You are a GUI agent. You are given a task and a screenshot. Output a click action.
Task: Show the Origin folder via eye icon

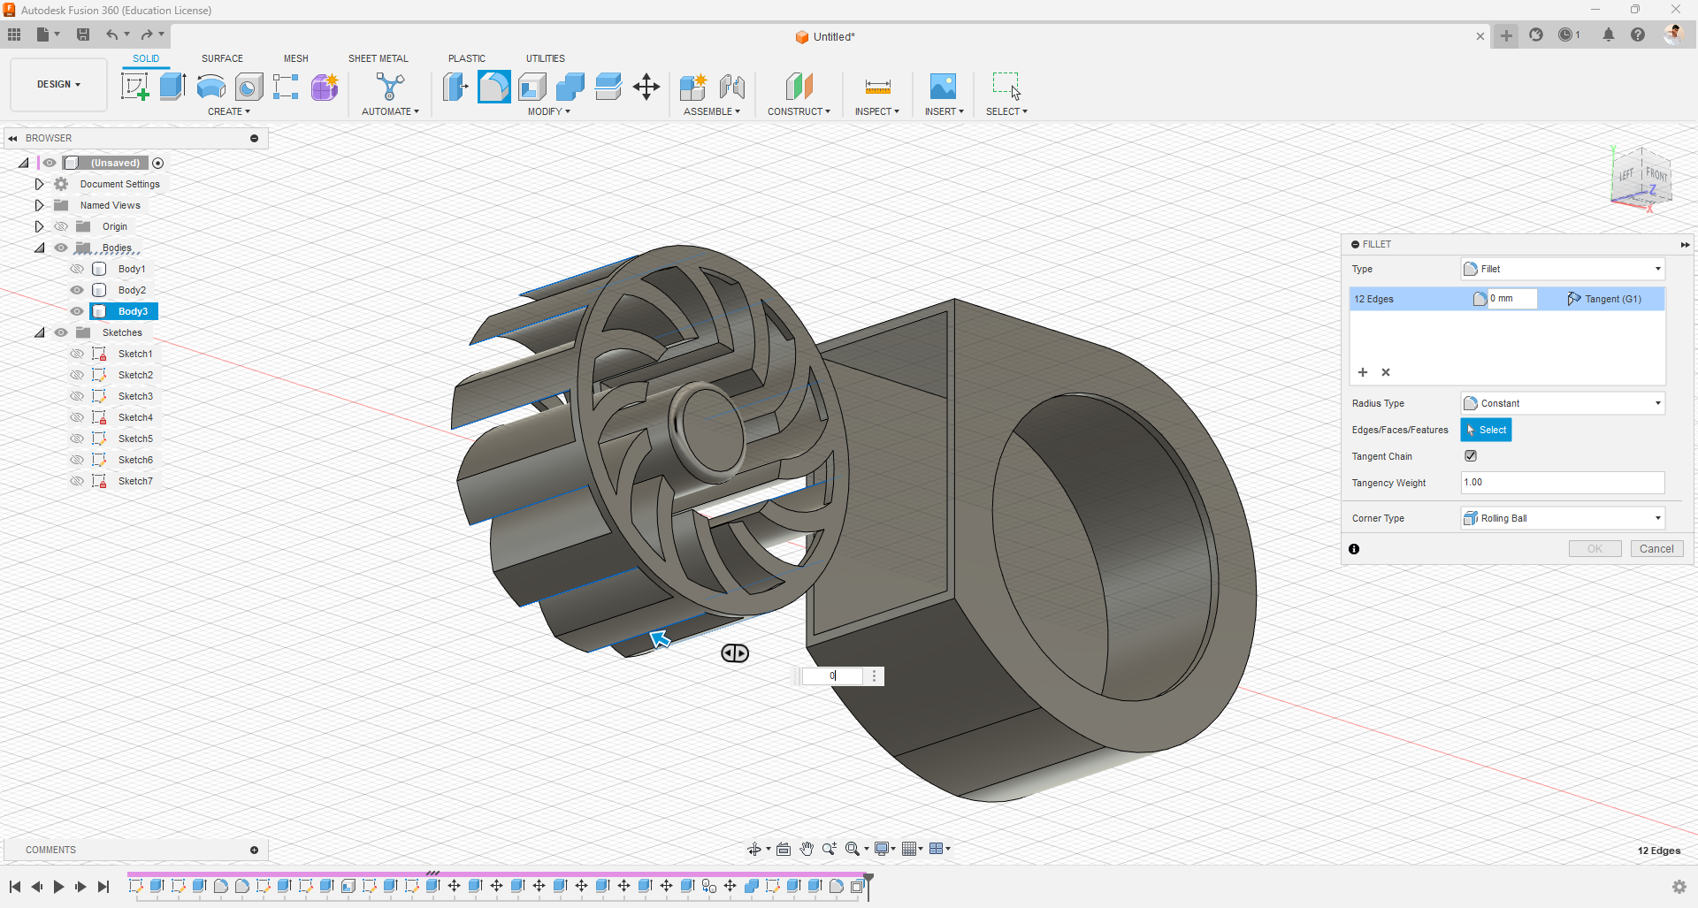61,226
